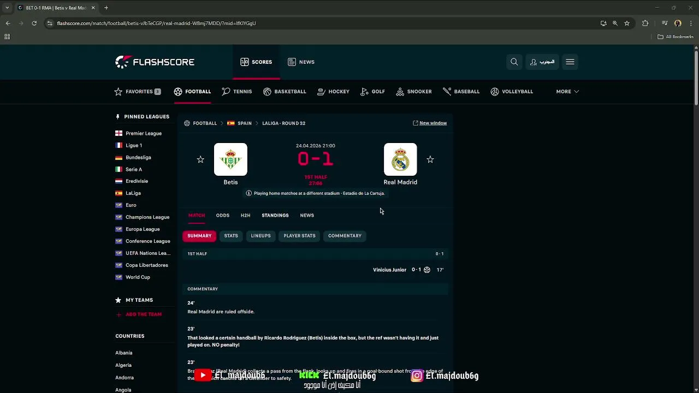Select the Match tab

pos(197,216)
